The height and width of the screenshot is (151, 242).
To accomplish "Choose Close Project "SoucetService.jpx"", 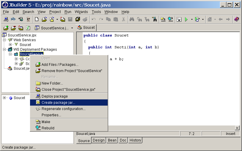I will [x=69, y=89].
